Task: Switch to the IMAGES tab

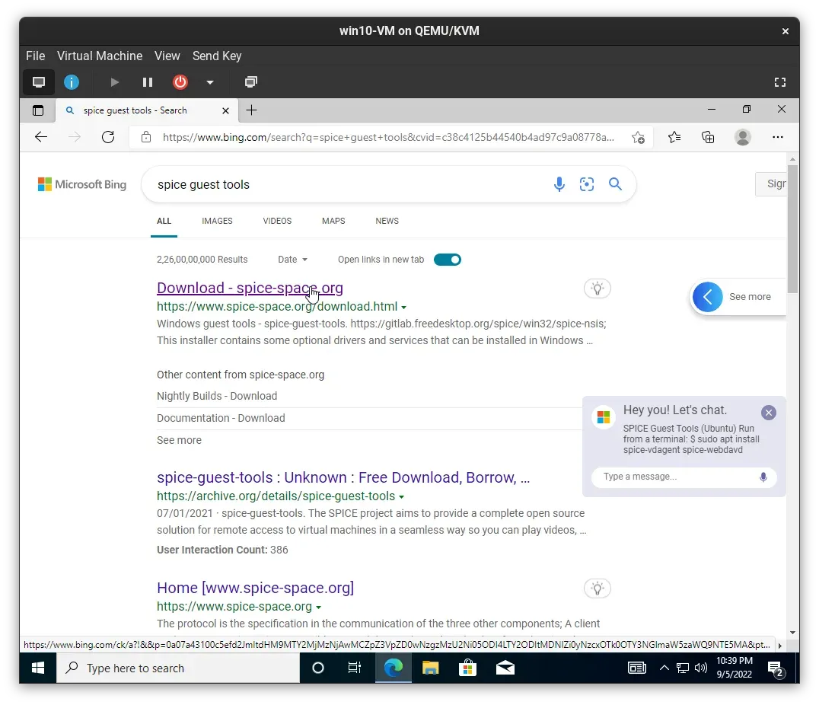Action: (x=217, y=221)
